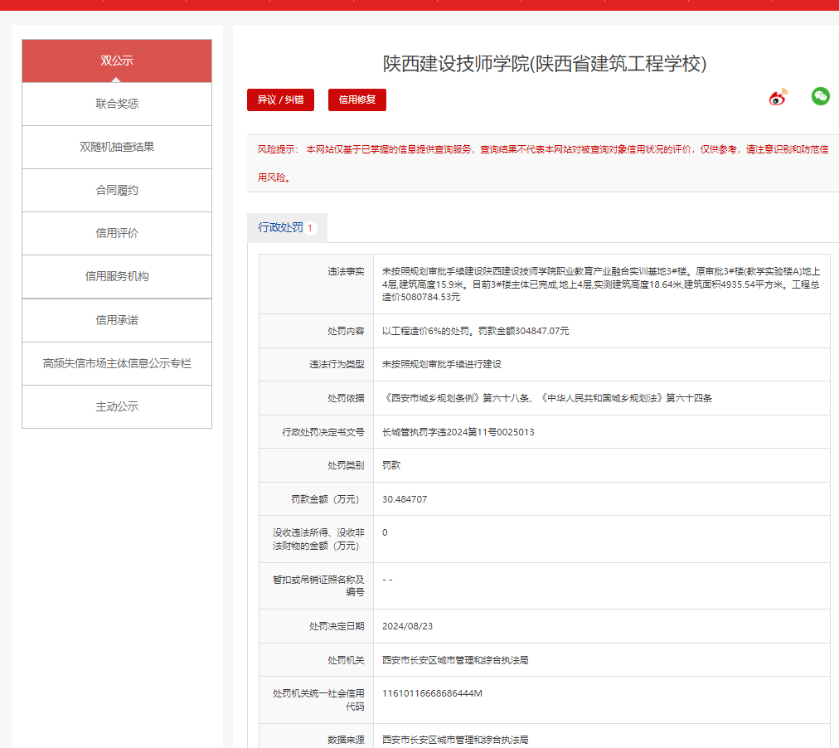Share the page via the WeChat icon

pyautogui.click(x=820, y=96)
